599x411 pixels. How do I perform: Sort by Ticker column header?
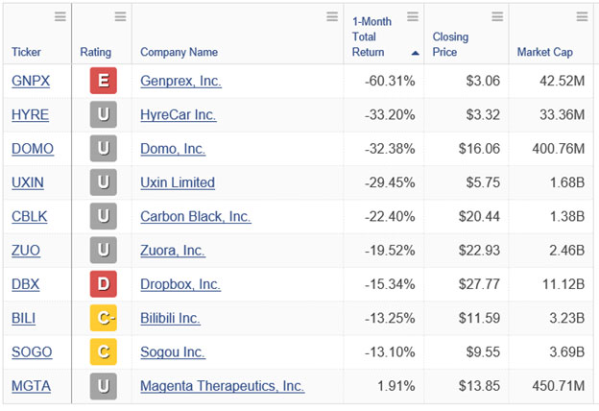[x=26, y=52]
